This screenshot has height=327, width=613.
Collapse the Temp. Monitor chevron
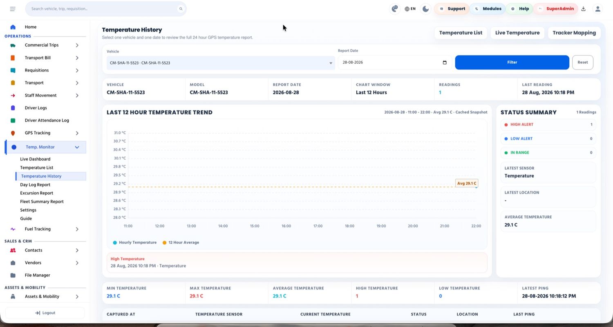click(x=77, y=147)
